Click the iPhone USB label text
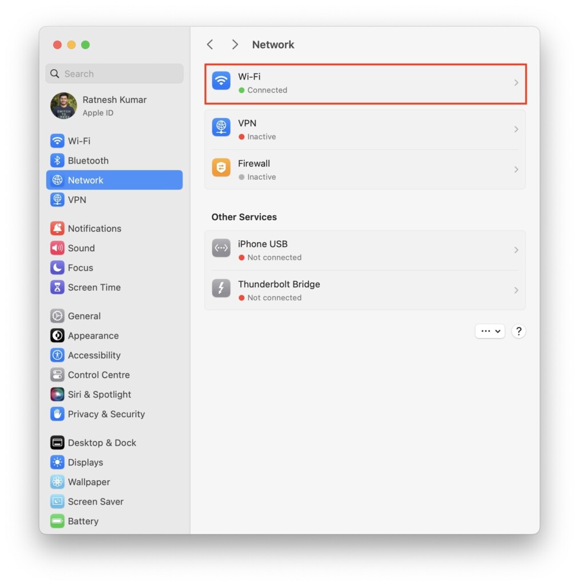Viewport: 579px width, 586px height. point(263,244)
